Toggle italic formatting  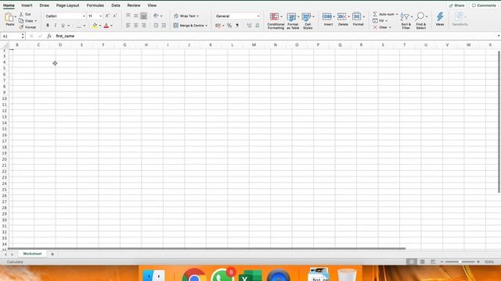(56, 26)
